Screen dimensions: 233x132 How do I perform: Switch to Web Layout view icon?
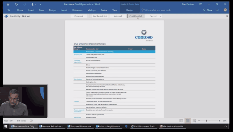click(x=194, y=121)
